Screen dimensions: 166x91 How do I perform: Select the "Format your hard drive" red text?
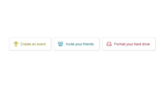132,44
